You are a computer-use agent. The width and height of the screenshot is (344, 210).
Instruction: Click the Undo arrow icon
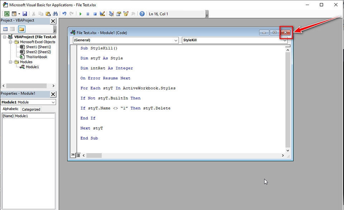pyautogui.click(x=64, y=14)
